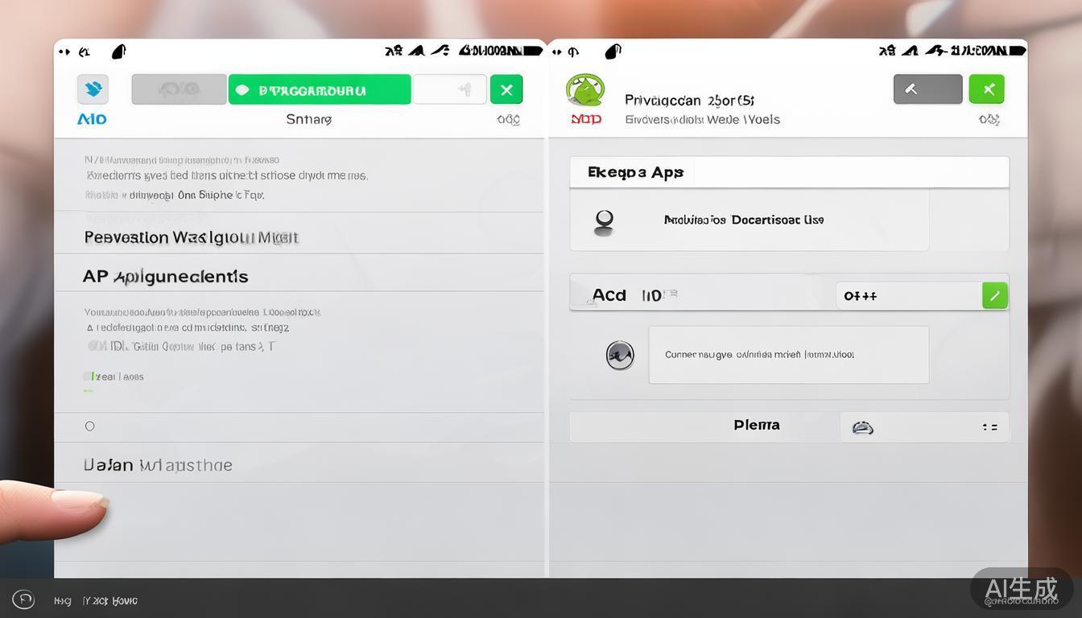Click the circular dark icon below Acd row
The height and width of the screenshot is (618, 1082).
[620, 355]
